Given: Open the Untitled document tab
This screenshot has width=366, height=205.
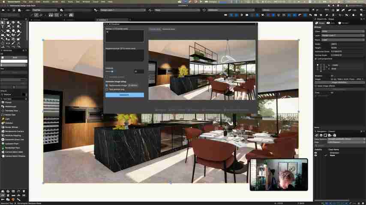Looking at the screenshot, I should coord(113,20).
